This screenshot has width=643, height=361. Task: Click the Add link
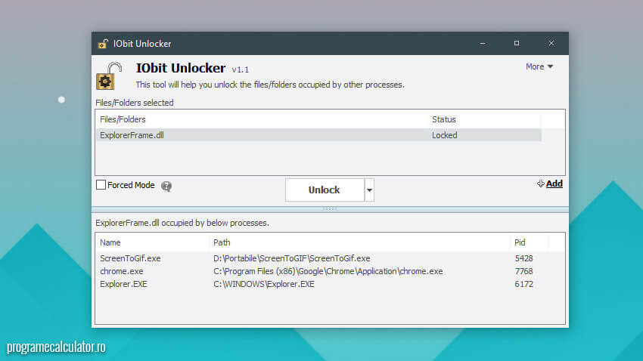click(x=554, y=184)
